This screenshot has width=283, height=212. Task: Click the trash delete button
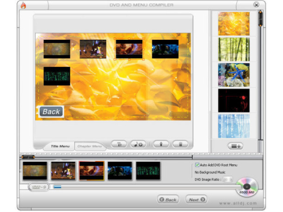[x=180, y=144]
